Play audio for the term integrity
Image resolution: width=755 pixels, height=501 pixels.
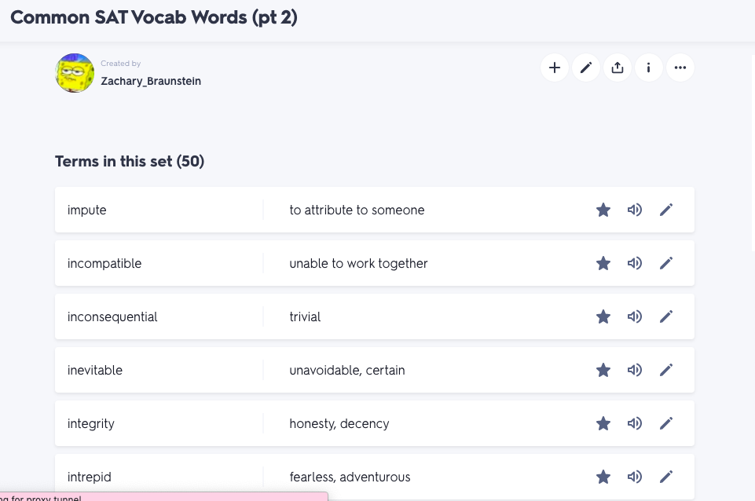pyautogui.click(x=635, y=423)
